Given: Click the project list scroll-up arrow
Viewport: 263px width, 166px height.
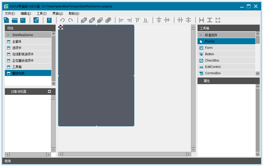Looking at the screenshot, I should [x=54, y=34].
